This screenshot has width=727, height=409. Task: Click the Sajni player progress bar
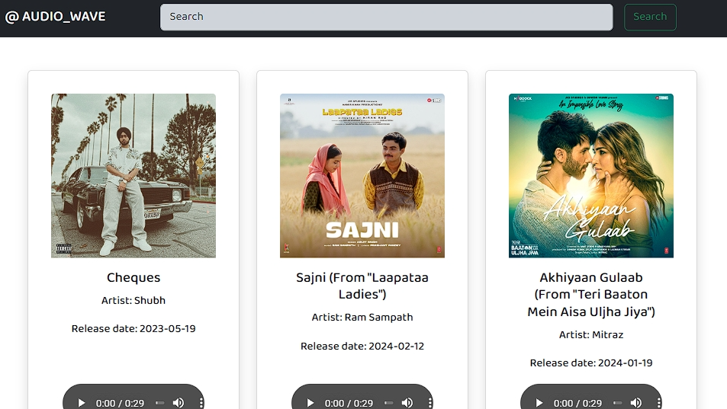pos(388,403)
